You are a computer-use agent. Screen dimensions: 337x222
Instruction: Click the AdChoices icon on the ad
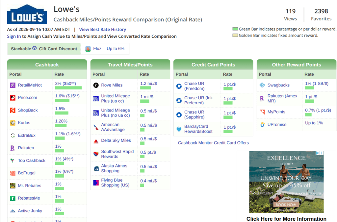click(318, 153)
